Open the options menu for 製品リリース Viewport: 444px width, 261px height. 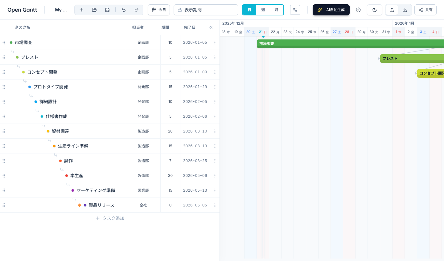[x=215, y=205]
